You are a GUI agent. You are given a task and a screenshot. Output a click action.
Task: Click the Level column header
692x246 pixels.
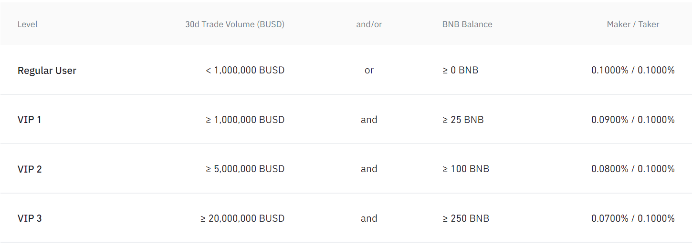(x=27, y=24)
